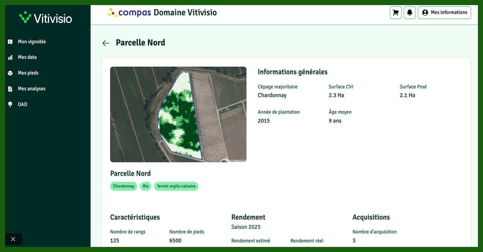Click the Vitivisio logo in sidebar
The image size is (483, 252).
tap(46, 18)
